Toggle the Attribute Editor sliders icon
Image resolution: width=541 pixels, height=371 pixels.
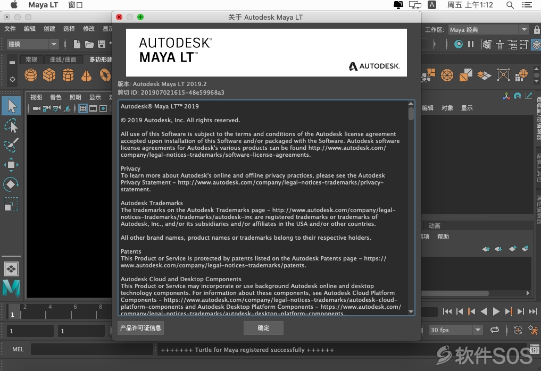(512, 44)
